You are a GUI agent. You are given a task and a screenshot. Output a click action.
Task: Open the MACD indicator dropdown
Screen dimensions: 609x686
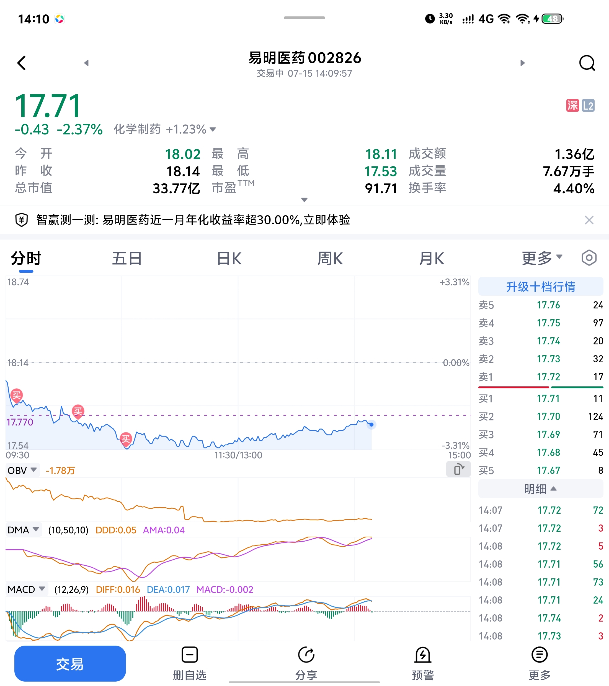(x=27, y=589)
